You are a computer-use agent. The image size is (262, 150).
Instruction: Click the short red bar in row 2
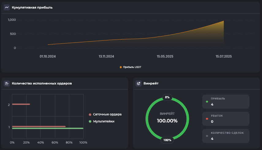click(x=21, y=104)
